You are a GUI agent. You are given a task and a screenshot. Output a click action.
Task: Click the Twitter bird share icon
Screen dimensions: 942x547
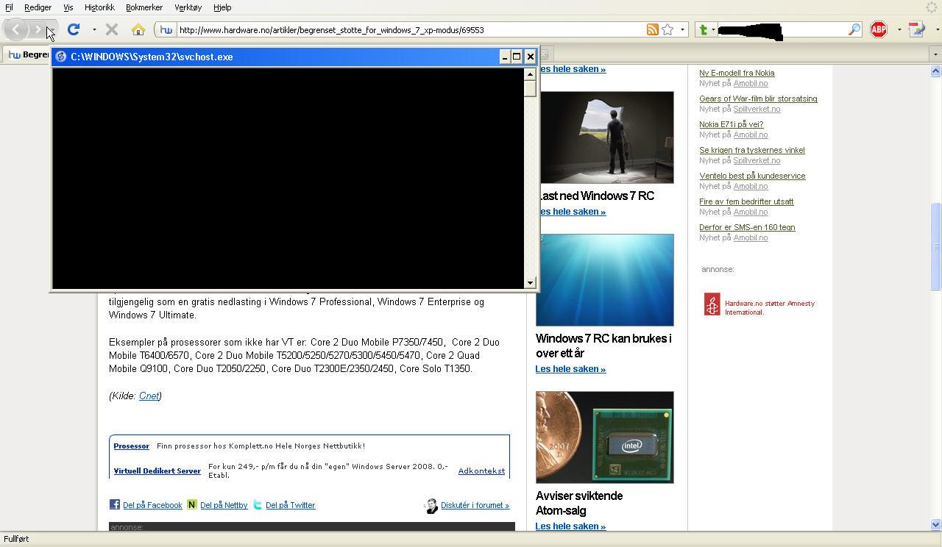(258, 504)
